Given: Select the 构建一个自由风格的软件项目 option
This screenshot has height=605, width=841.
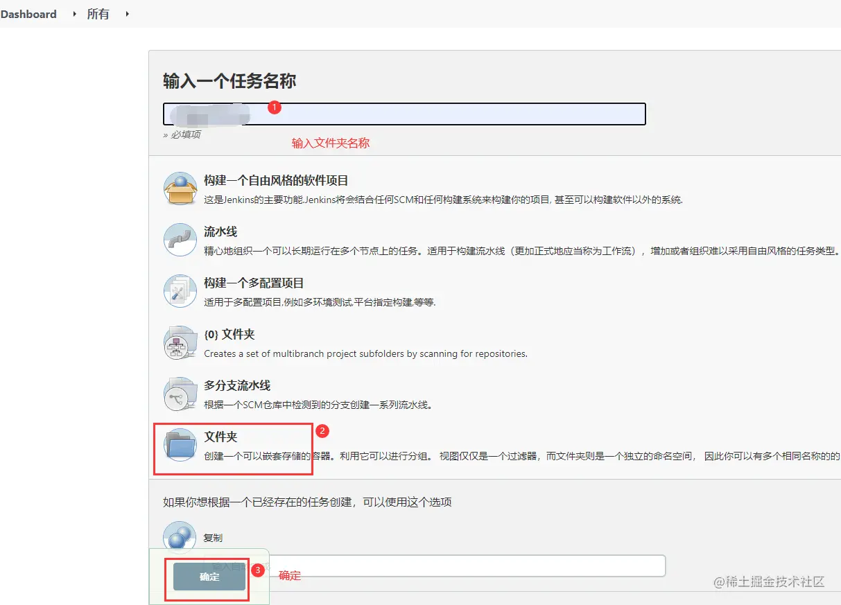Looking at the screenshot, I should click(x=275, y=180).
